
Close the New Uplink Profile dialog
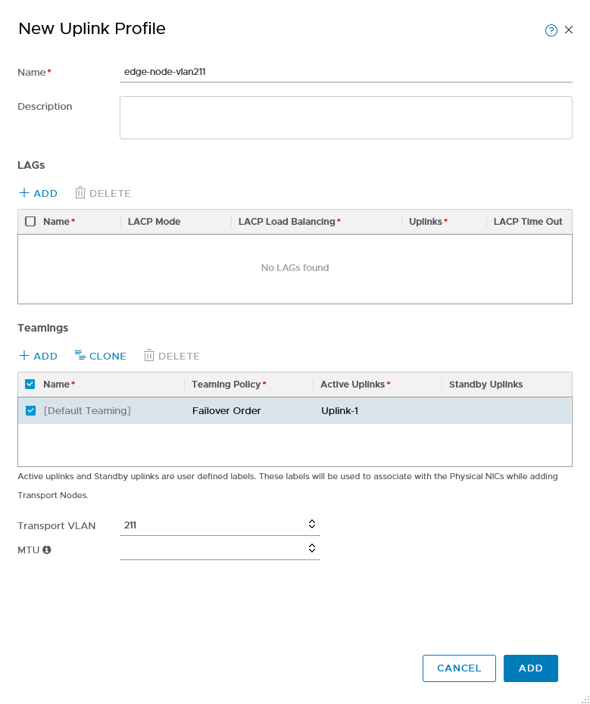569,30
